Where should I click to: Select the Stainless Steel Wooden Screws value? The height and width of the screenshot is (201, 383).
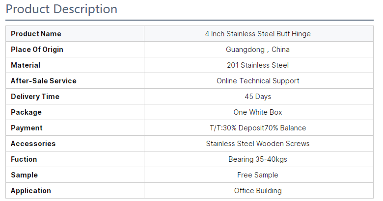[x=258, y=144]
